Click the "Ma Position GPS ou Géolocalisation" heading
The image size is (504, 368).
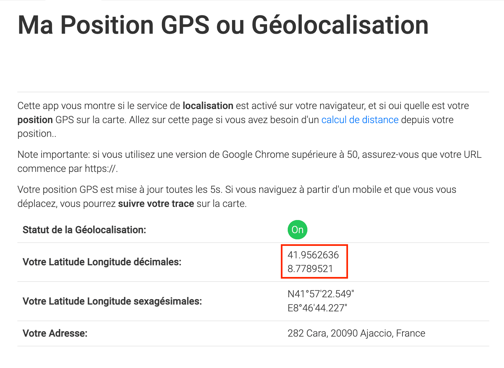(x=223, y=25)
